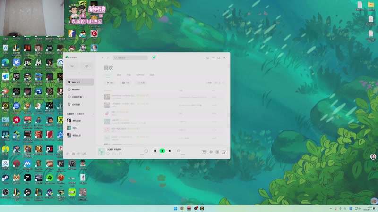Open the local and downloads item
The width and height of the screenshot is (378, 212).
79,97
